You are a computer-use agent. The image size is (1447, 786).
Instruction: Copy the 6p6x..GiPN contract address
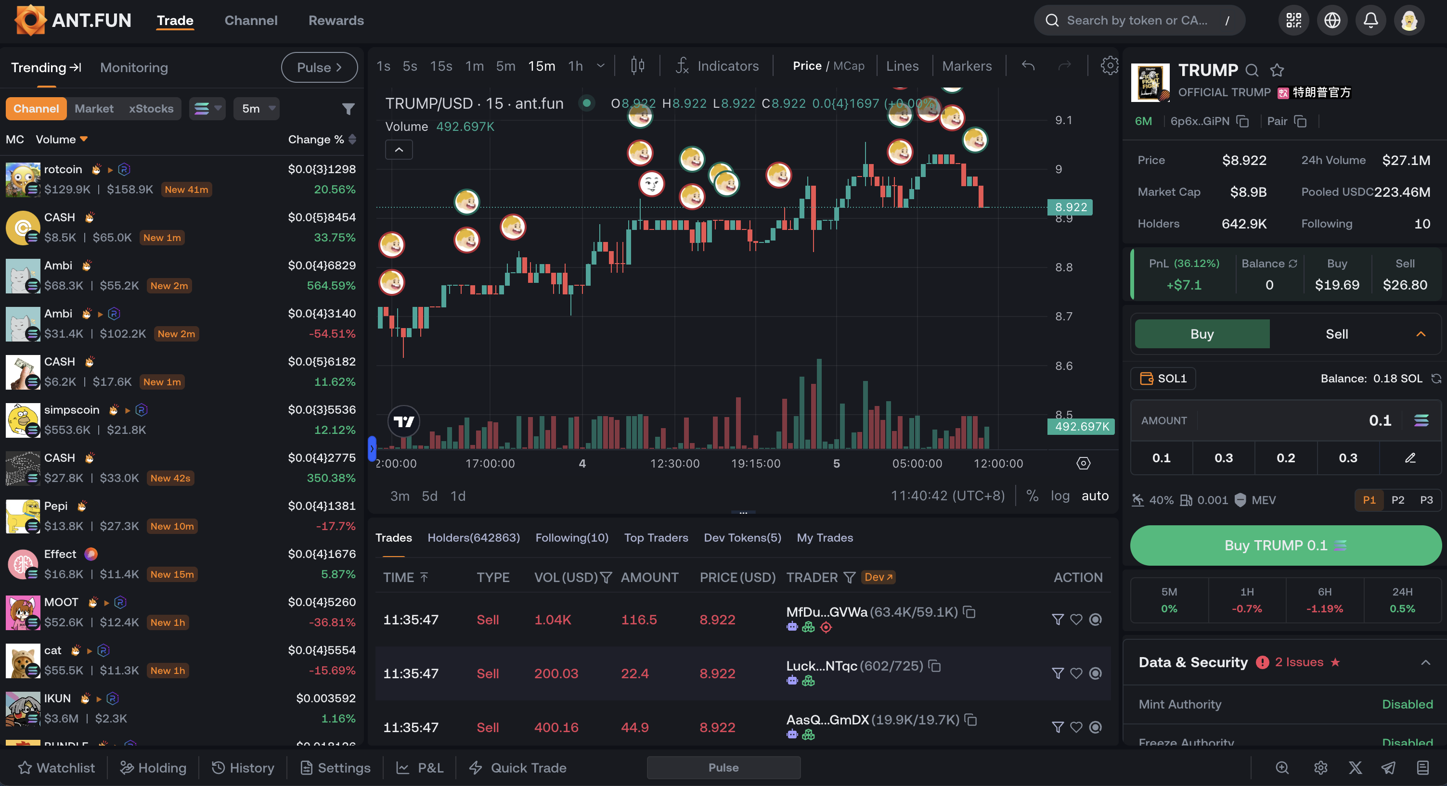pos(1242,121)
